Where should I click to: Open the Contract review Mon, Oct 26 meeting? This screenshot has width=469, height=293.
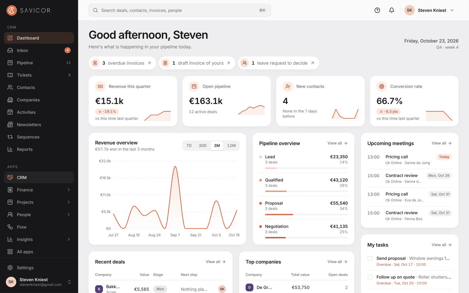pyautogui.click(x=410, y=178)
